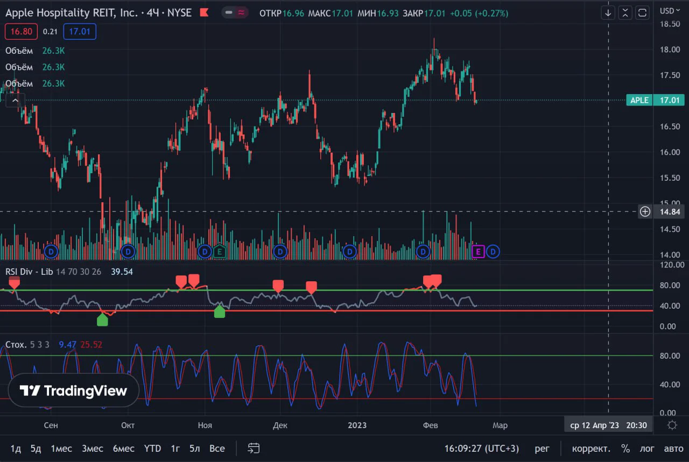Click the stochastic value 25.52
The width and height of the screenshot is (689, 462).
92,344
